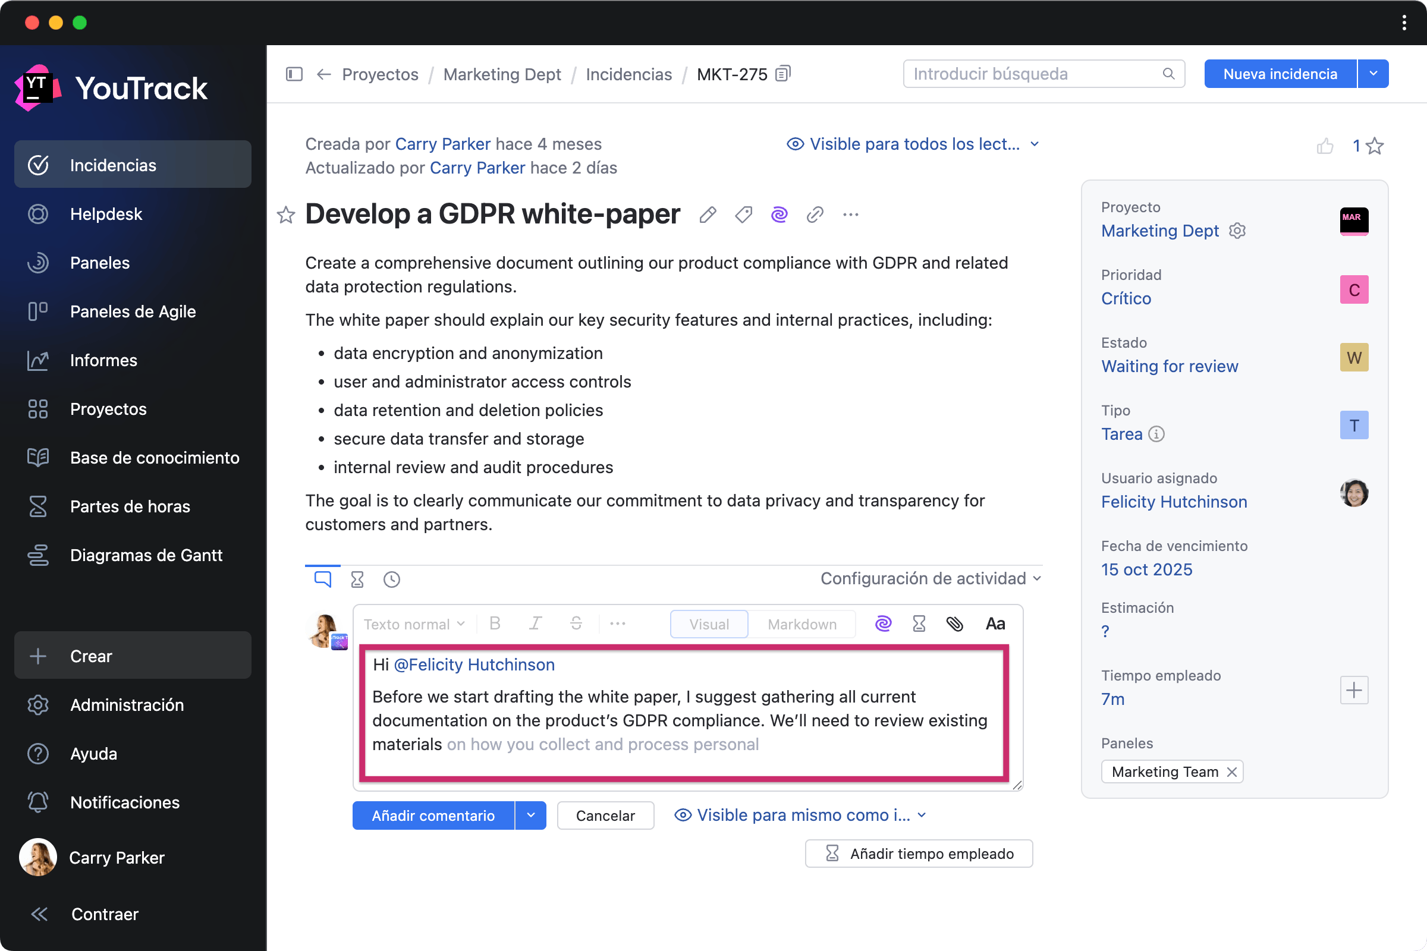This screenshot has width=1427, height=951.
Task: Switch comment editor to Markdown mode
Action: point(801,624)
